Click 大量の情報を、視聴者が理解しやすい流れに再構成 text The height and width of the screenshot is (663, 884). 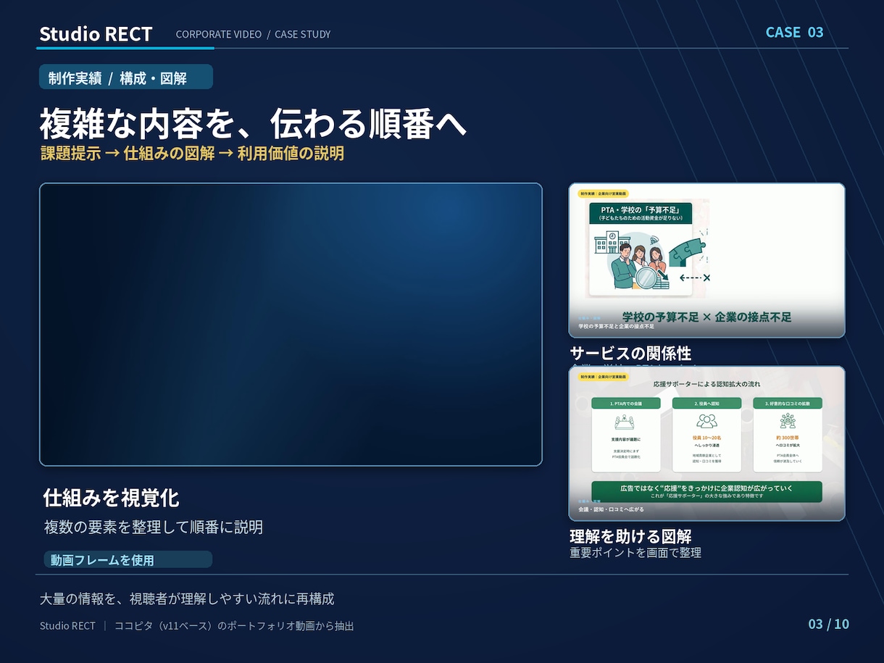coord(187,599)
